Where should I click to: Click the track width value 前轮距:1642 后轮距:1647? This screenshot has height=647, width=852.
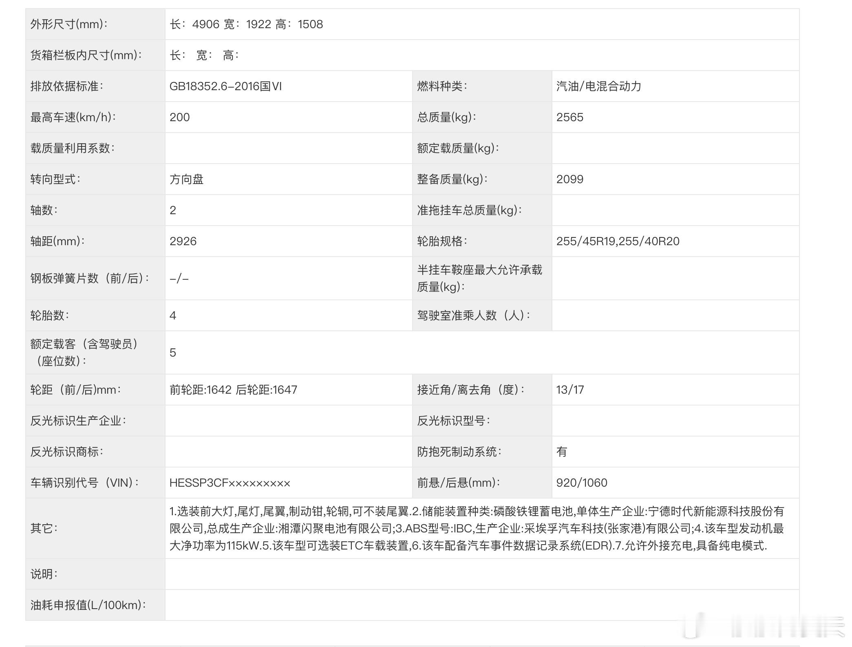click(x=233, y=390)
